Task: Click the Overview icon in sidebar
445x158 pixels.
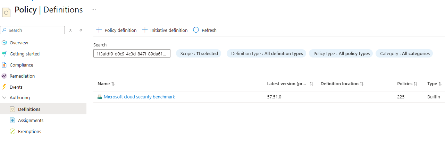Action: point(4,43)
